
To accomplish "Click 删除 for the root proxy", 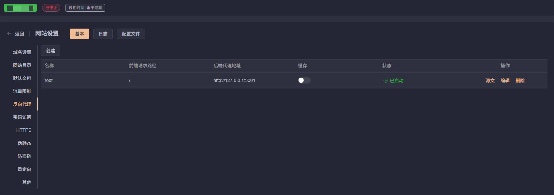I will coord(520,81).
